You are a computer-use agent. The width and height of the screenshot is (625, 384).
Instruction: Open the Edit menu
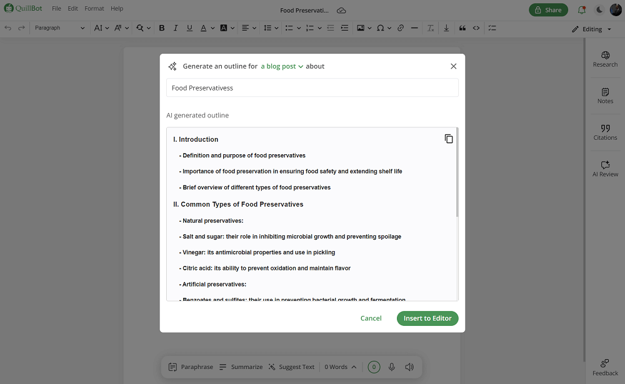pos(72,8)
